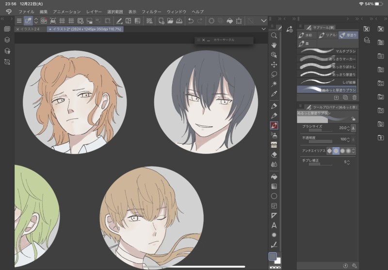Open the フィルター menu

pyautogui.click(x=151, y=11)
